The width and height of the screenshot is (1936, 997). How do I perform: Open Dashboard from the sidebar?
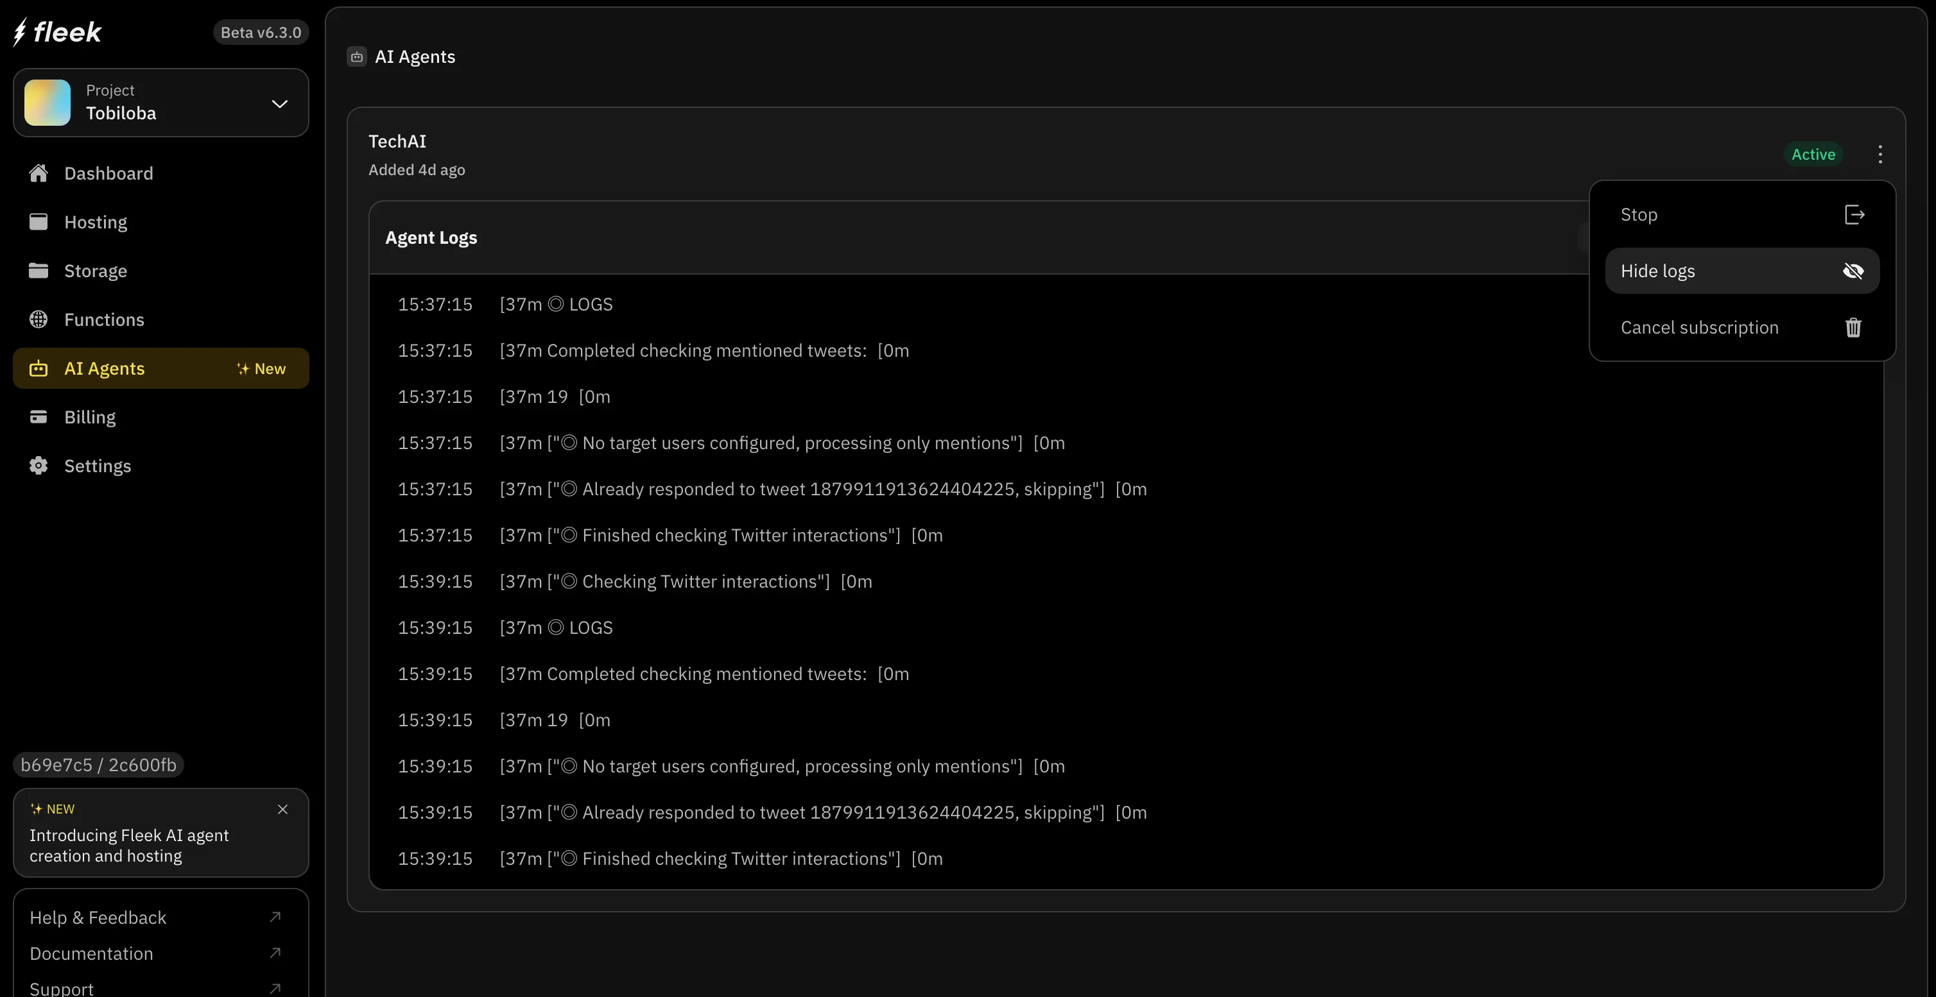click(108, 173)
